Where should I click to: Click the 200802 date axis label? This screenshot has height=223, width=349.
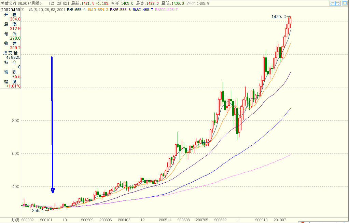(x=221, y=220)
